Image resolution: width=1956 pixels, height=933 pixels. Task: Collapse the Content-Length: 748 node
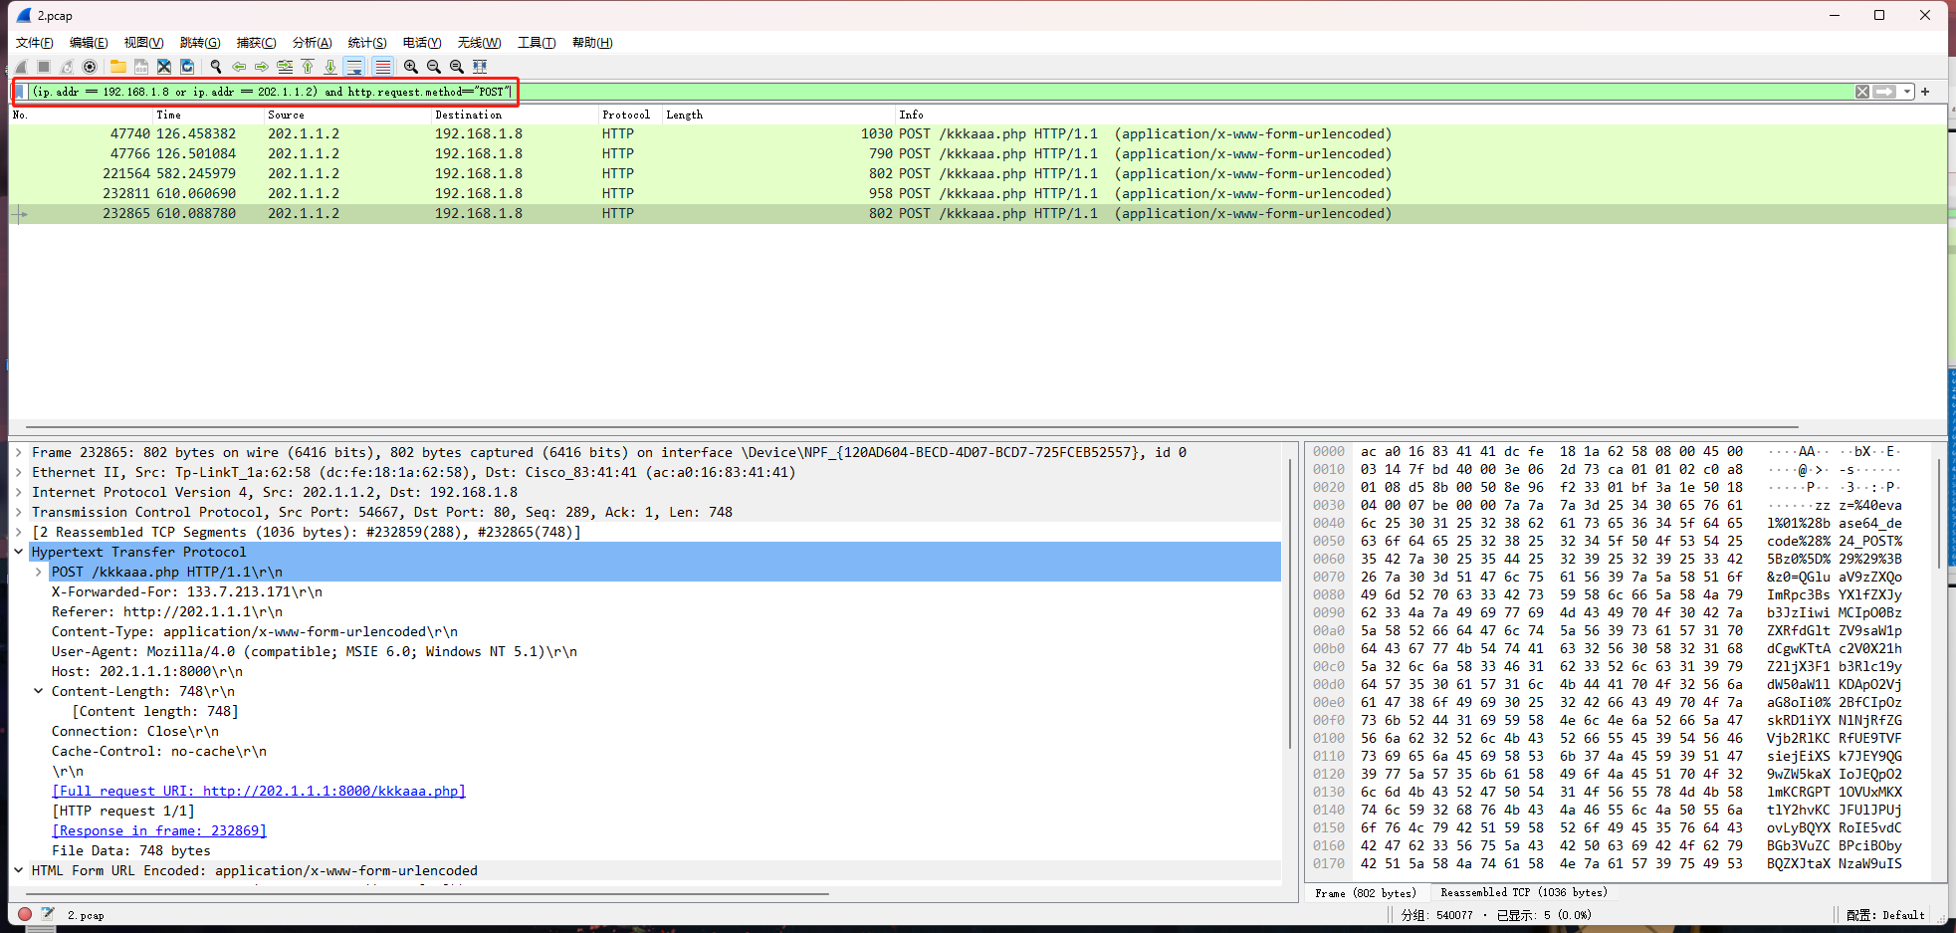click(x=39, y=691)
